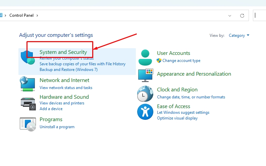Click View network status and tasks
Viewport: 266px width, 166px height.
66,88
